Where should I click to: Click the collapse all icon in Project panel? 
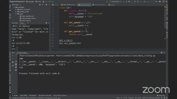tap(43, 5)
